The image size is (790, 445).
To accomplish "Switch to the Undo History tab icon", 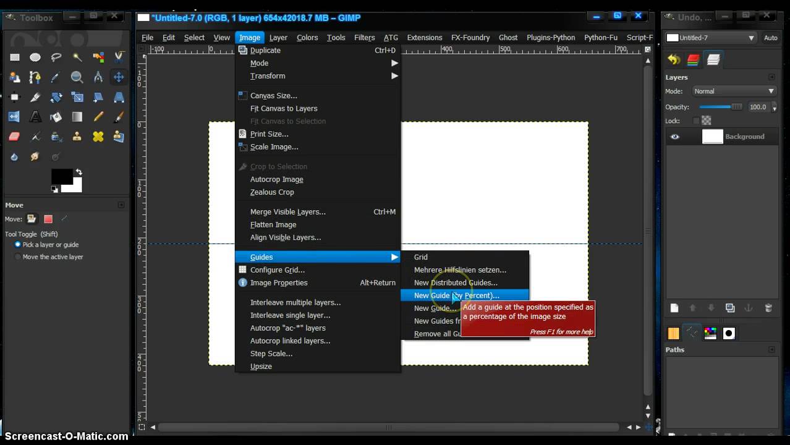I will (674, 60).
